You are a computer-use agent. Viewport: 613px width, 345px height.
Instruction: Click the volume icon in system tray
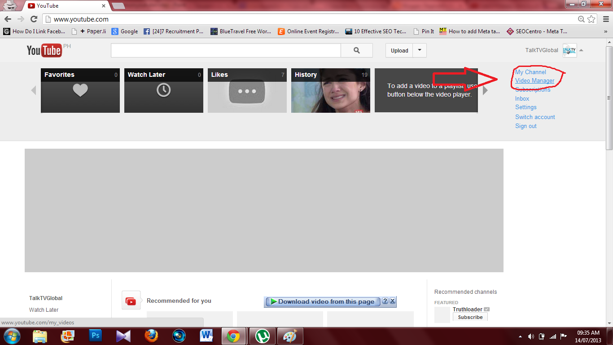point(531,336)
